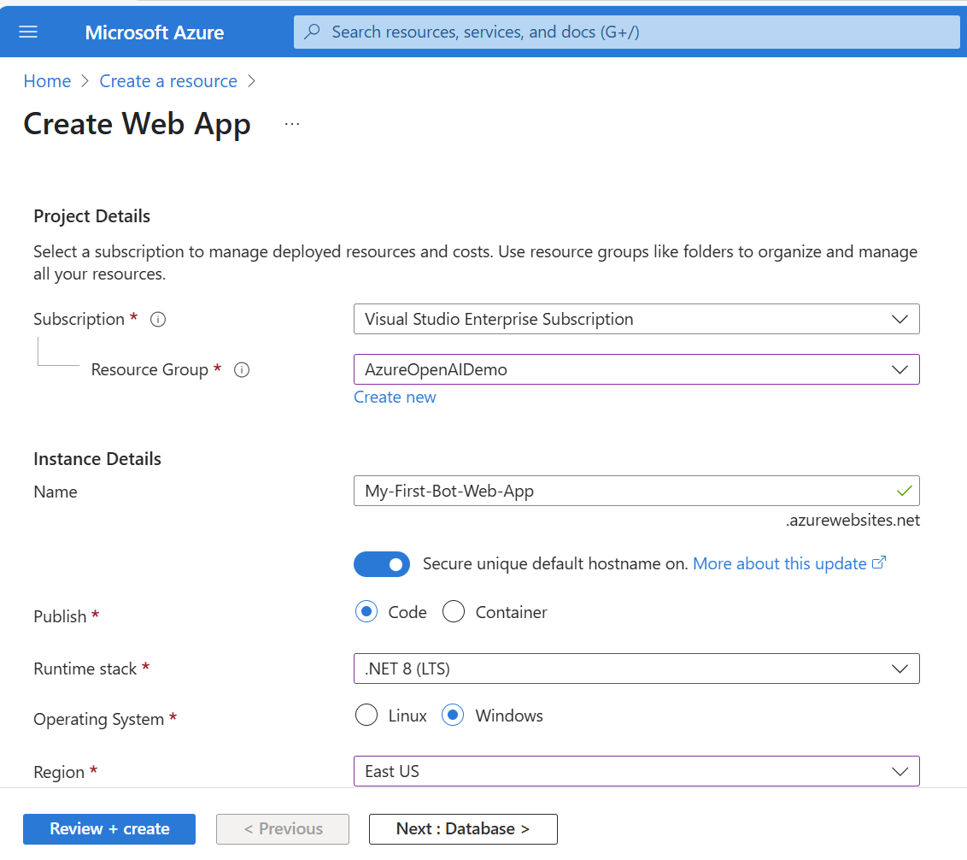Image resolution: width=967 pixels, height=860 pixels.
Task: Click the green checkmark on the Name field
Action: pos(904,491)
